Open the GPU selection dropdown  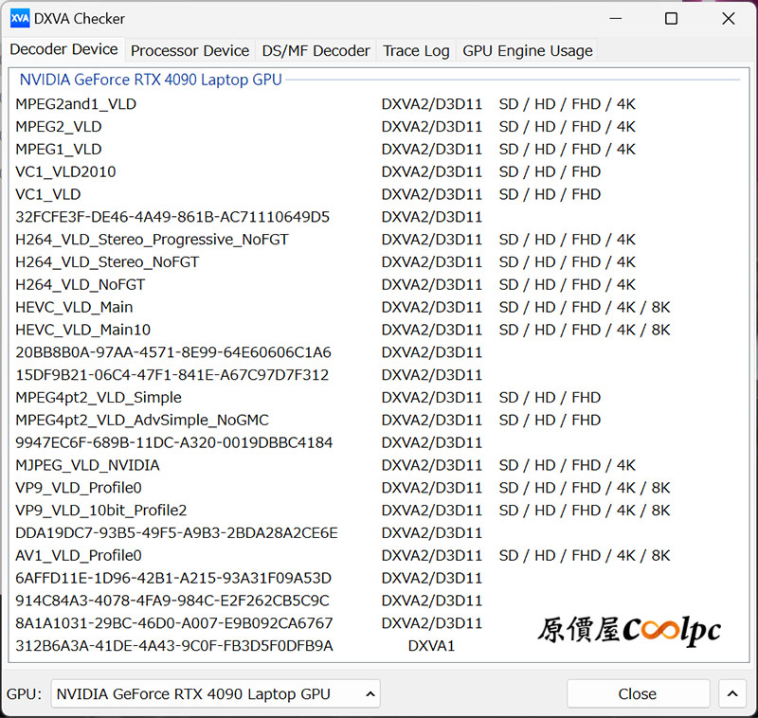point(216,693)
